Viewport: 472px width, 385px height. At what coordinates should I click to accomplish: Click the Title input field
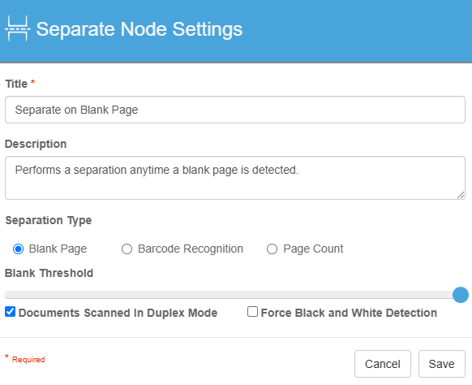coord(235,110)
